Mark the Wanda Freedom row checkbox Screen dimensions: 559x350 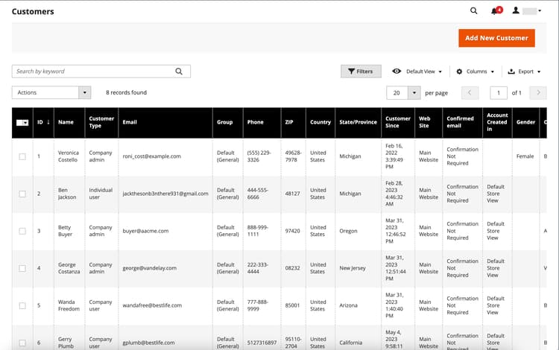tap(22, 305)
